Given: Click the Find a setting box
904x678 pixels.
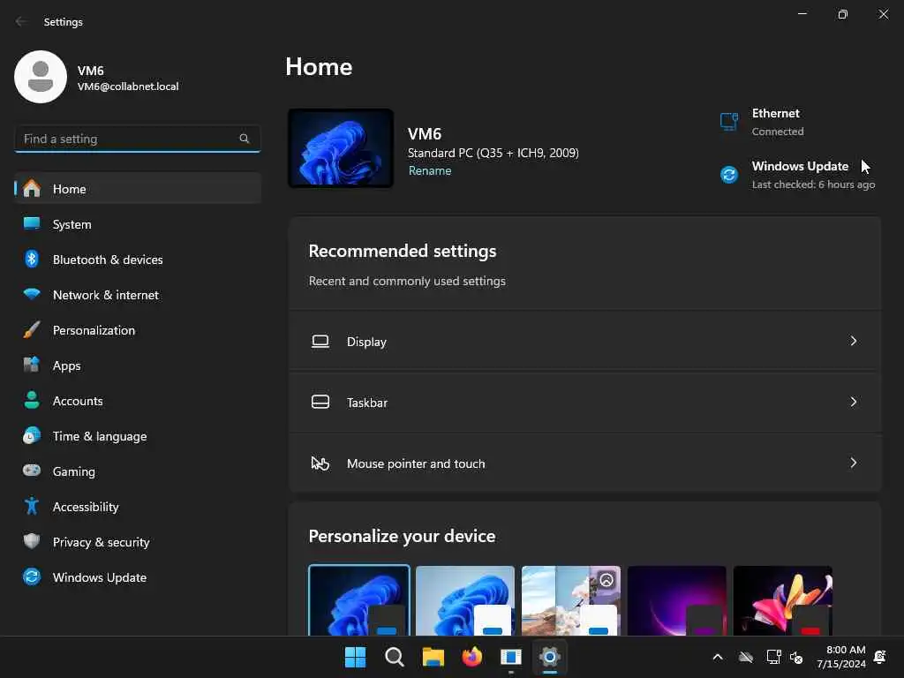Looking at the screenshot, I should tap(137, 139).
